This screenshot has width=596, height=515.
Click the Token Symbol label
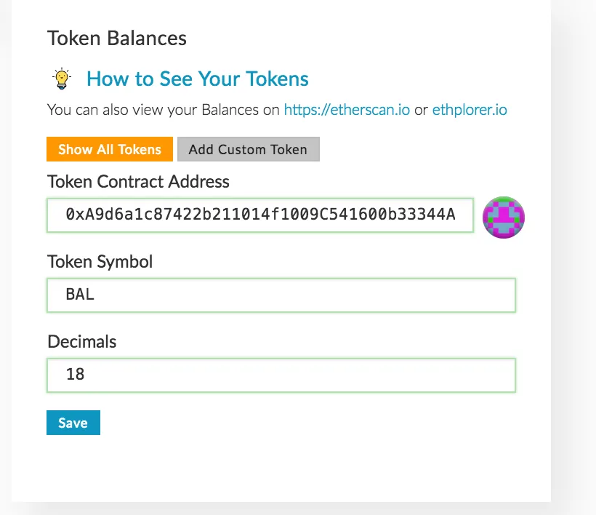pos(100,262)
